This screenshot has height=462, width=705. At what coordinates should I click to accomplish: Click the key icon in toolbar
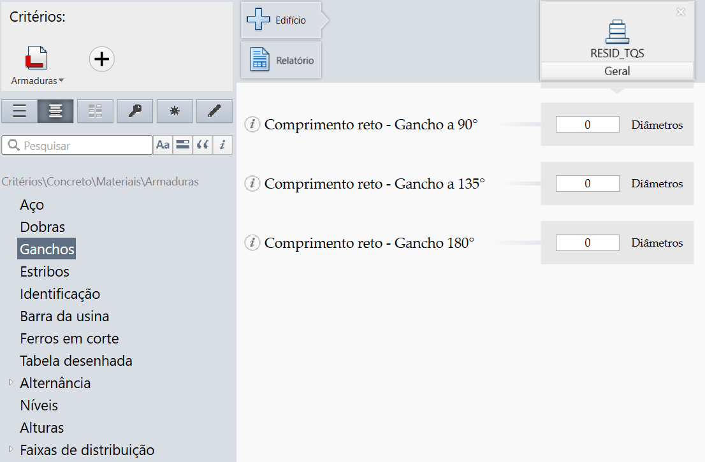(x=135, y=111)
